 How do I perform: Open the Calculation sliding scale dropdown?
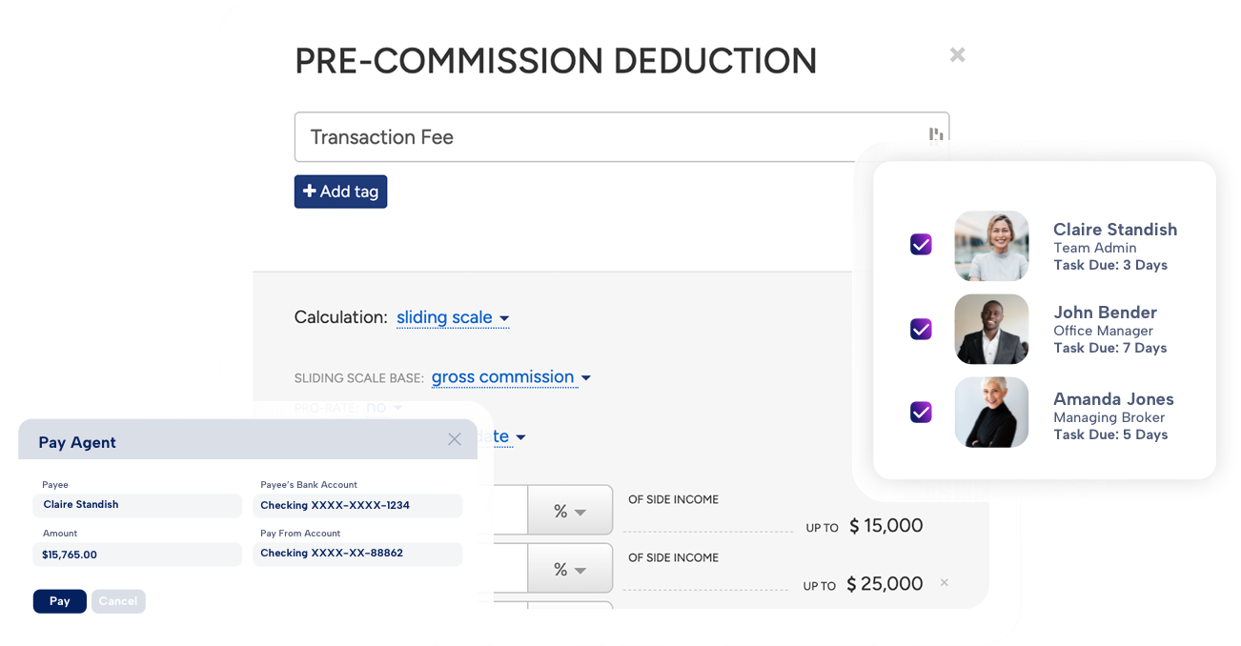[453, 318]
